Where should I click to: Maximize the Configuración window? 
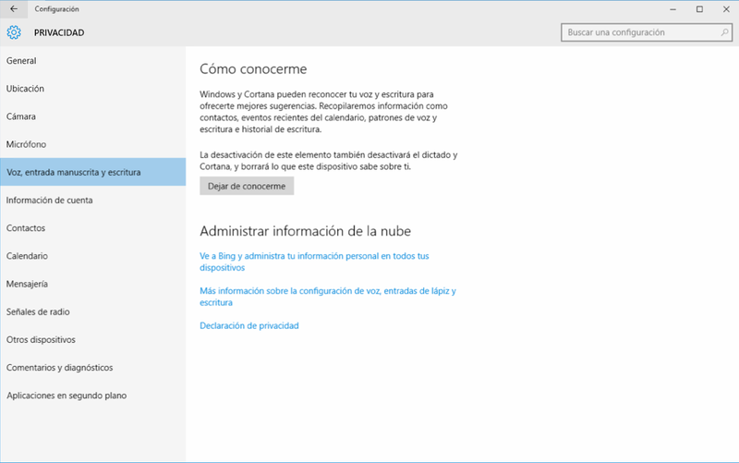699,9
